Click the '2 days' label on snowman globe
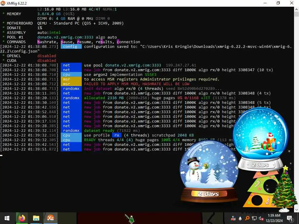The image size is (299, 224). [208, 194]
